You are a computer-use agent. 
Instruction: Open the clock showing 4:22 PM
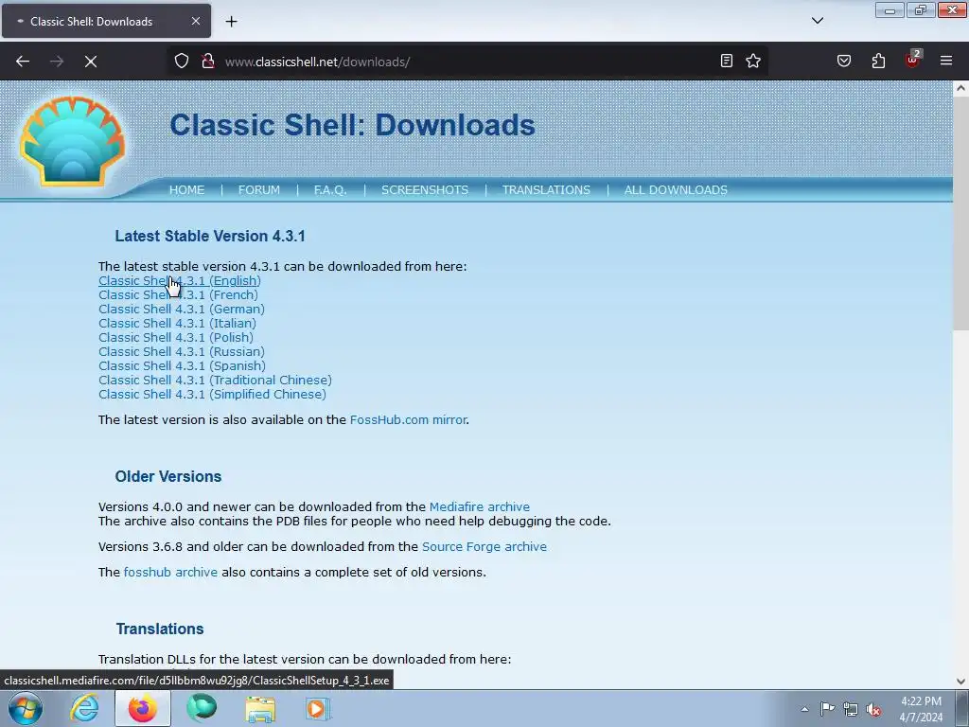[x=921, y=709]
